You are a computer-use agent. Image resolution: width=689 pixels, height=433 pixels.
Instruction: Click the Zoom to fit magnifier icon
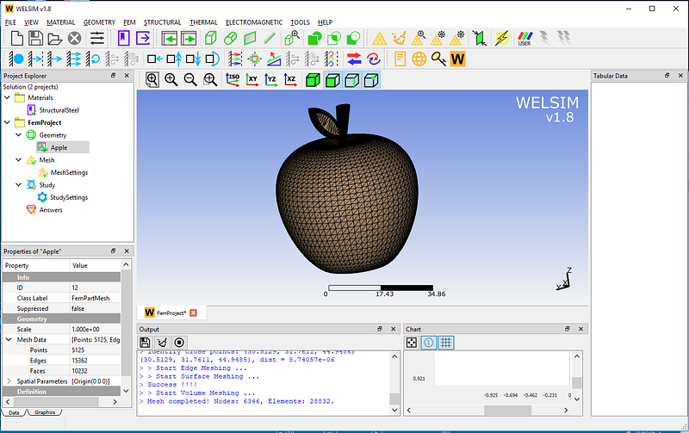tap(152, 80)
